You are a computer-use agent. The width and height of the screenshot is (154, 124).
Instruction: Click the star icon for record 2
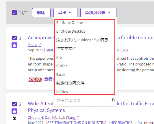pos(14,111)
